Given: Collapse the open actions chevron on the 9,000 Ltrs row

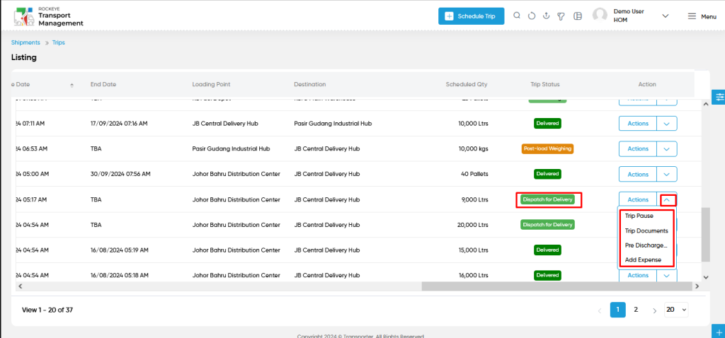Looking at the screenshot, I should coord(667,200).
